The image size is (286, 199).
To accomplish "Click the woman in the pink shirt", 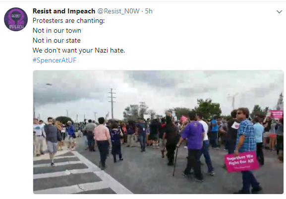I will [x=102, y=142].
